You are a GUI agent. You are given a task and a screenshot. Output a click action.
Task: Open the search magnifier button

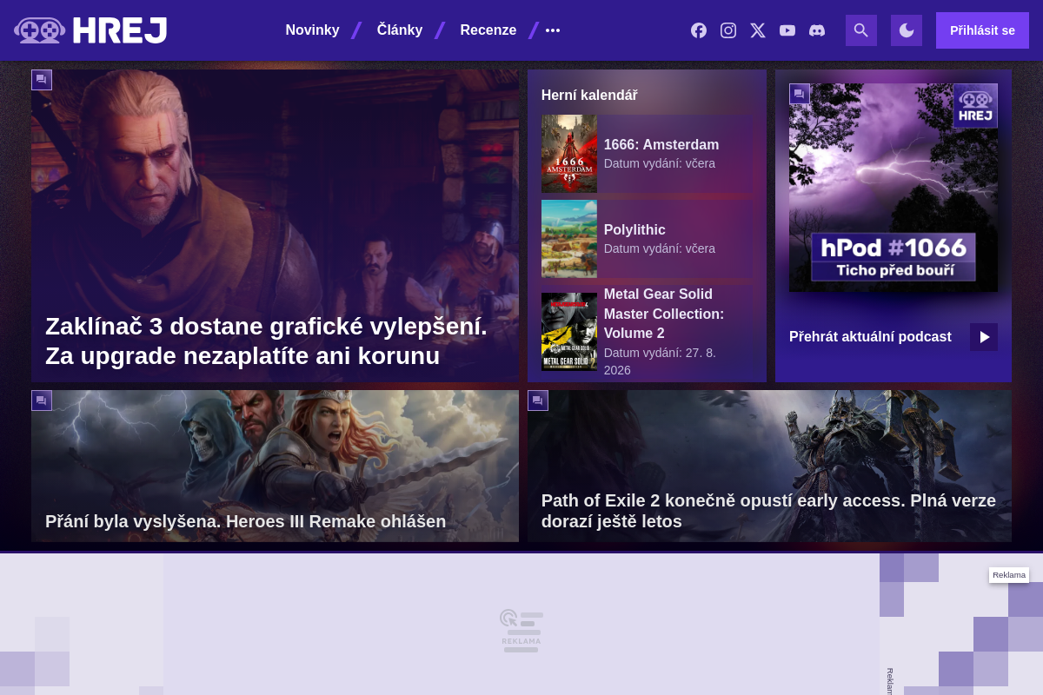(x=861, y=30)
